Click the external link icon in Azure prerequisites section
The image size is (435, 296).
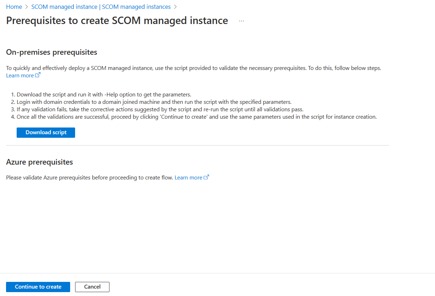[207, 177]
